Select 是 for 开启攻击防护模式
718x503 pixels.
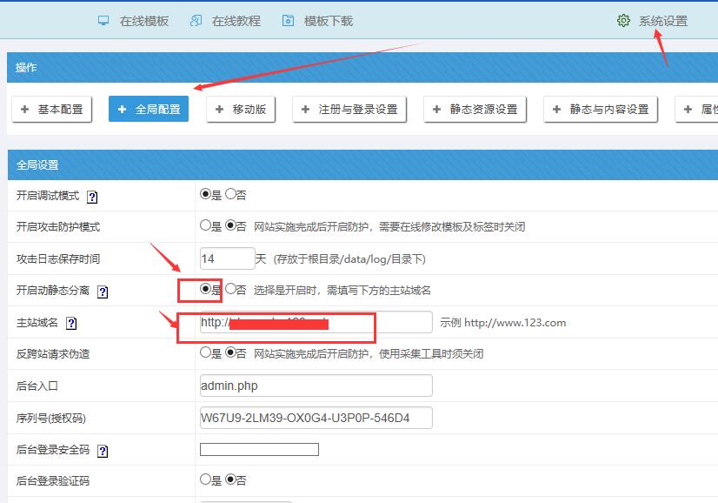(206, 226)
